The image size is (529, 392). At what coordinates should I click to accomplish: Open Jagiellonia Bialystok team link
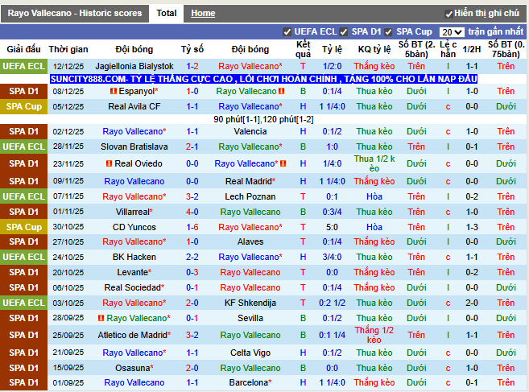134,66
